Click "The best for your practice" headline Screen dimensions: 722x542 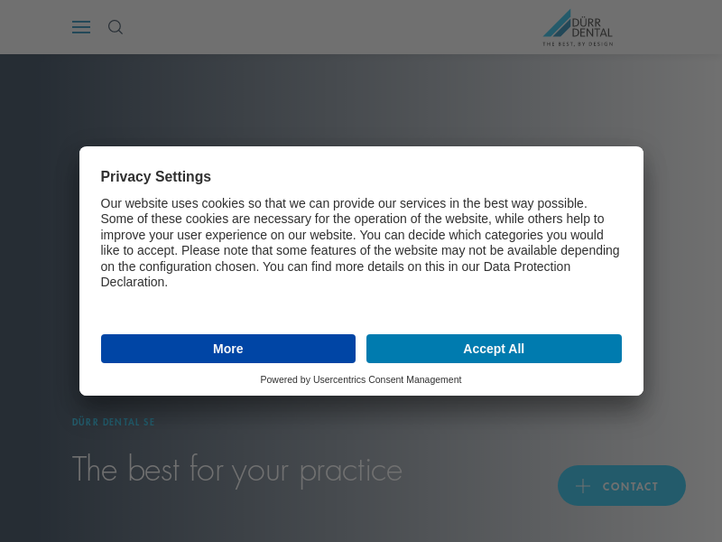(x=237, y=470)
